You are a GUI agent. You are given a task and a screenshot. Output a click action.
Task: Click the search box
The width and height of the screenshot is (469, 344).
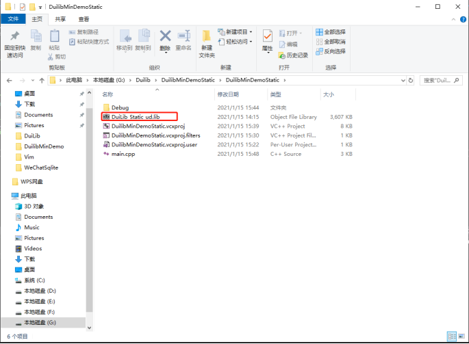coord(441,81)
